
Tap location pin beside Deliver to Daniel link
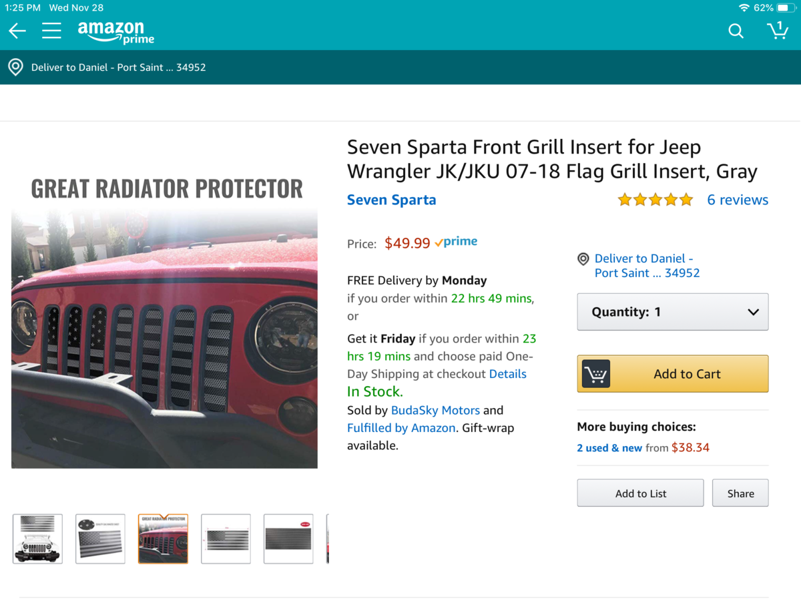point(583,259)
